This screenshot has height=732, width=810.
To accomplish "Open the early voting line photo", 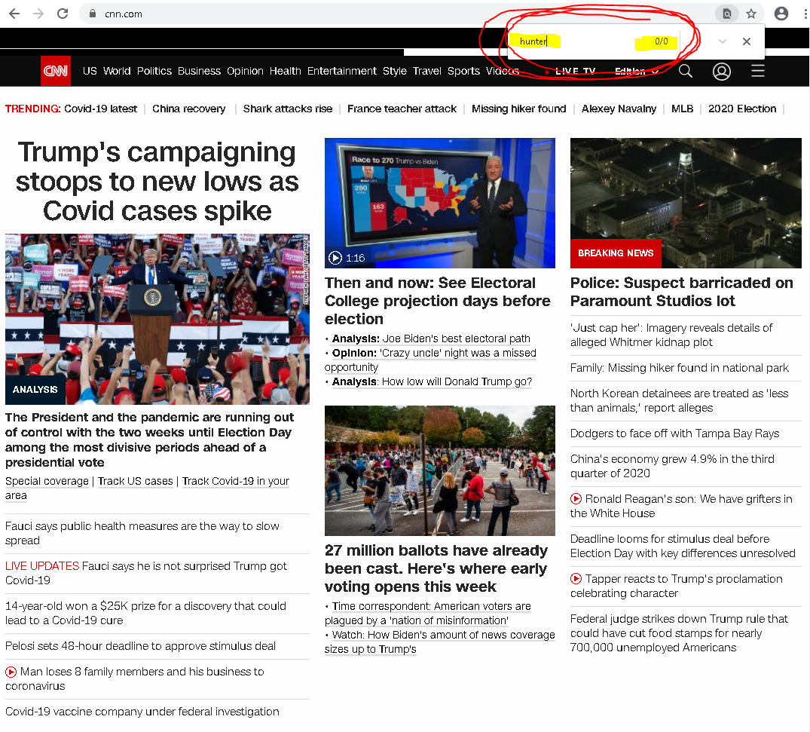I will pyautogui.click(x=440, y=470).
